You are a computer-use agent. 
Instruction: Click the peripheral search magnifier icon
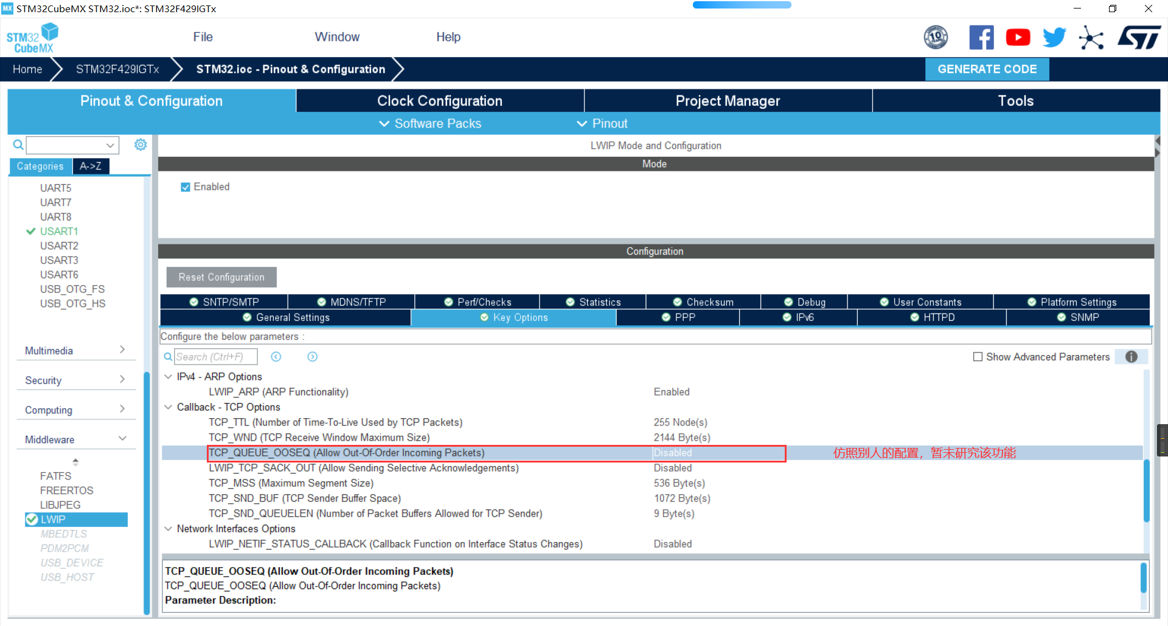tap(18, 145)
